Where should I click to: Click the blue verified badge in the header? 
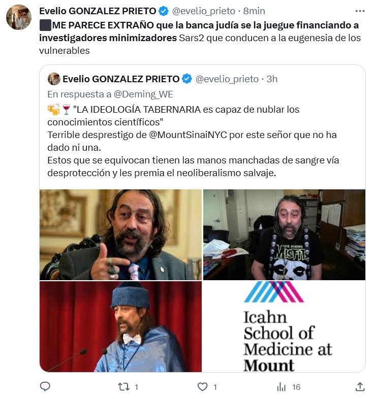(163, 11)
